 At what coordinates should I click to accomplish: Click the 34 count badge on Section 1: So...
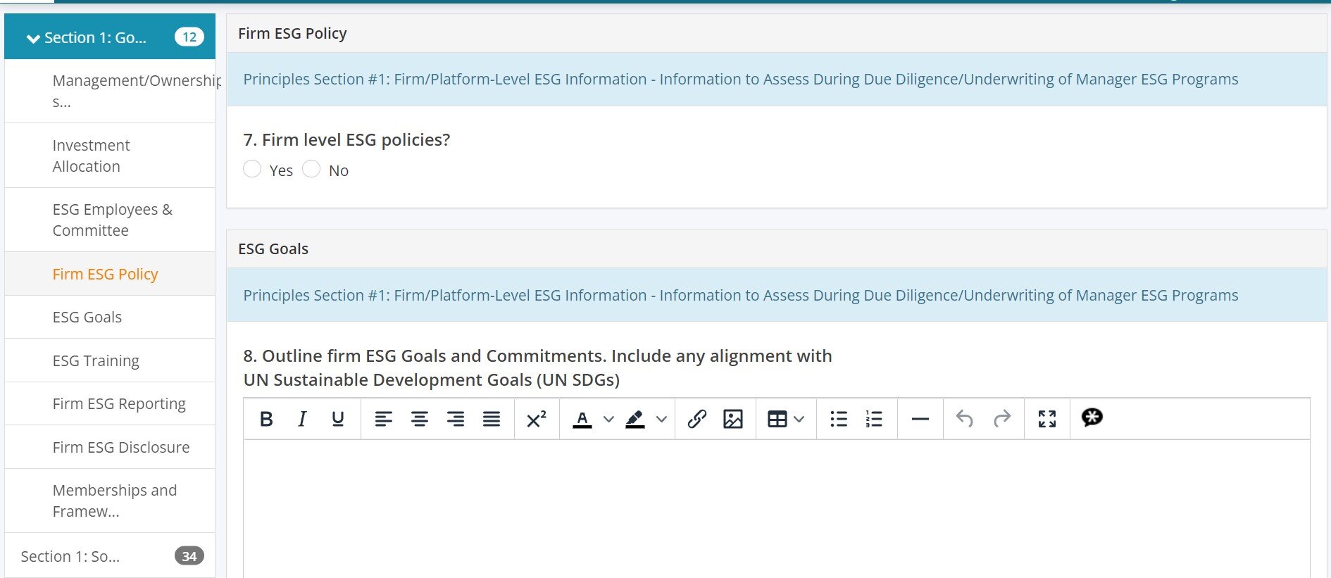point(189,556)
